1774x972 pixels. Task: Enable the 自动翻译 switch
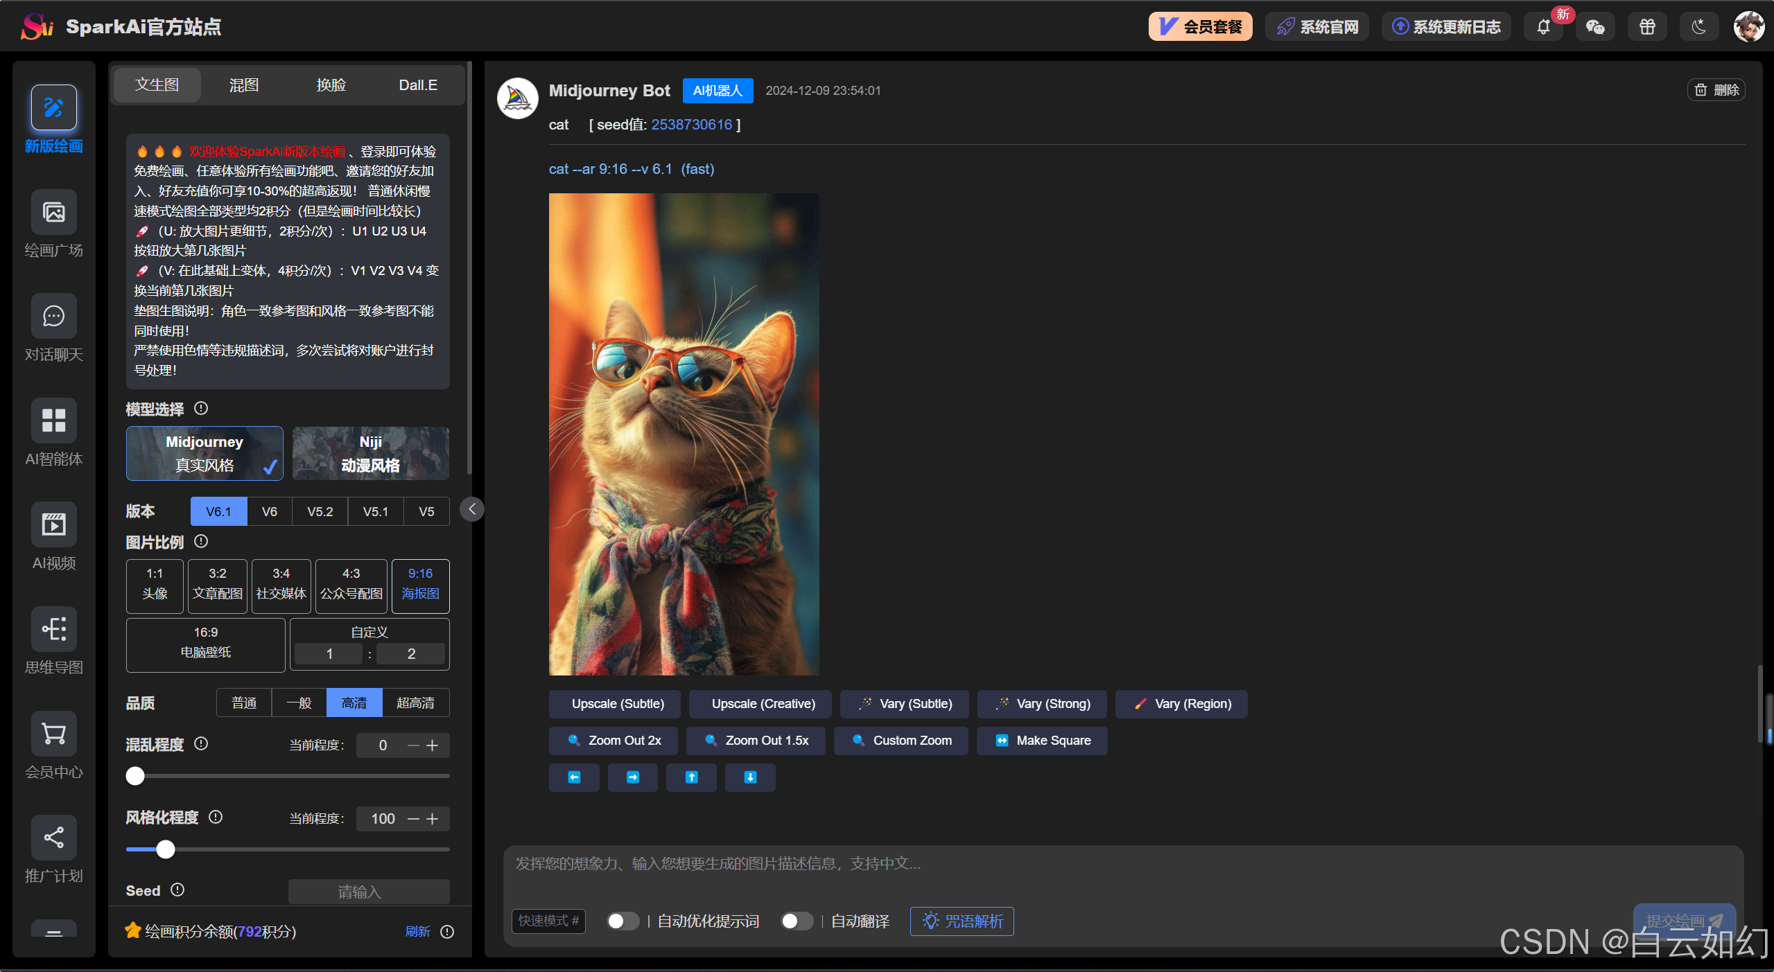click(796, 921)
